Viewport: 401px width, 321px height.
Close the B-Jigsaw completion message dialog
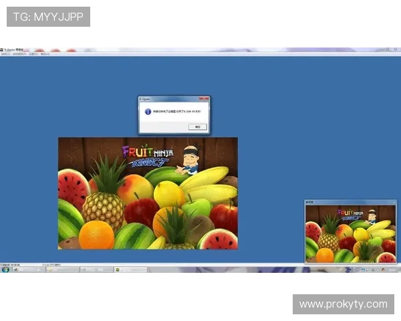204,98
